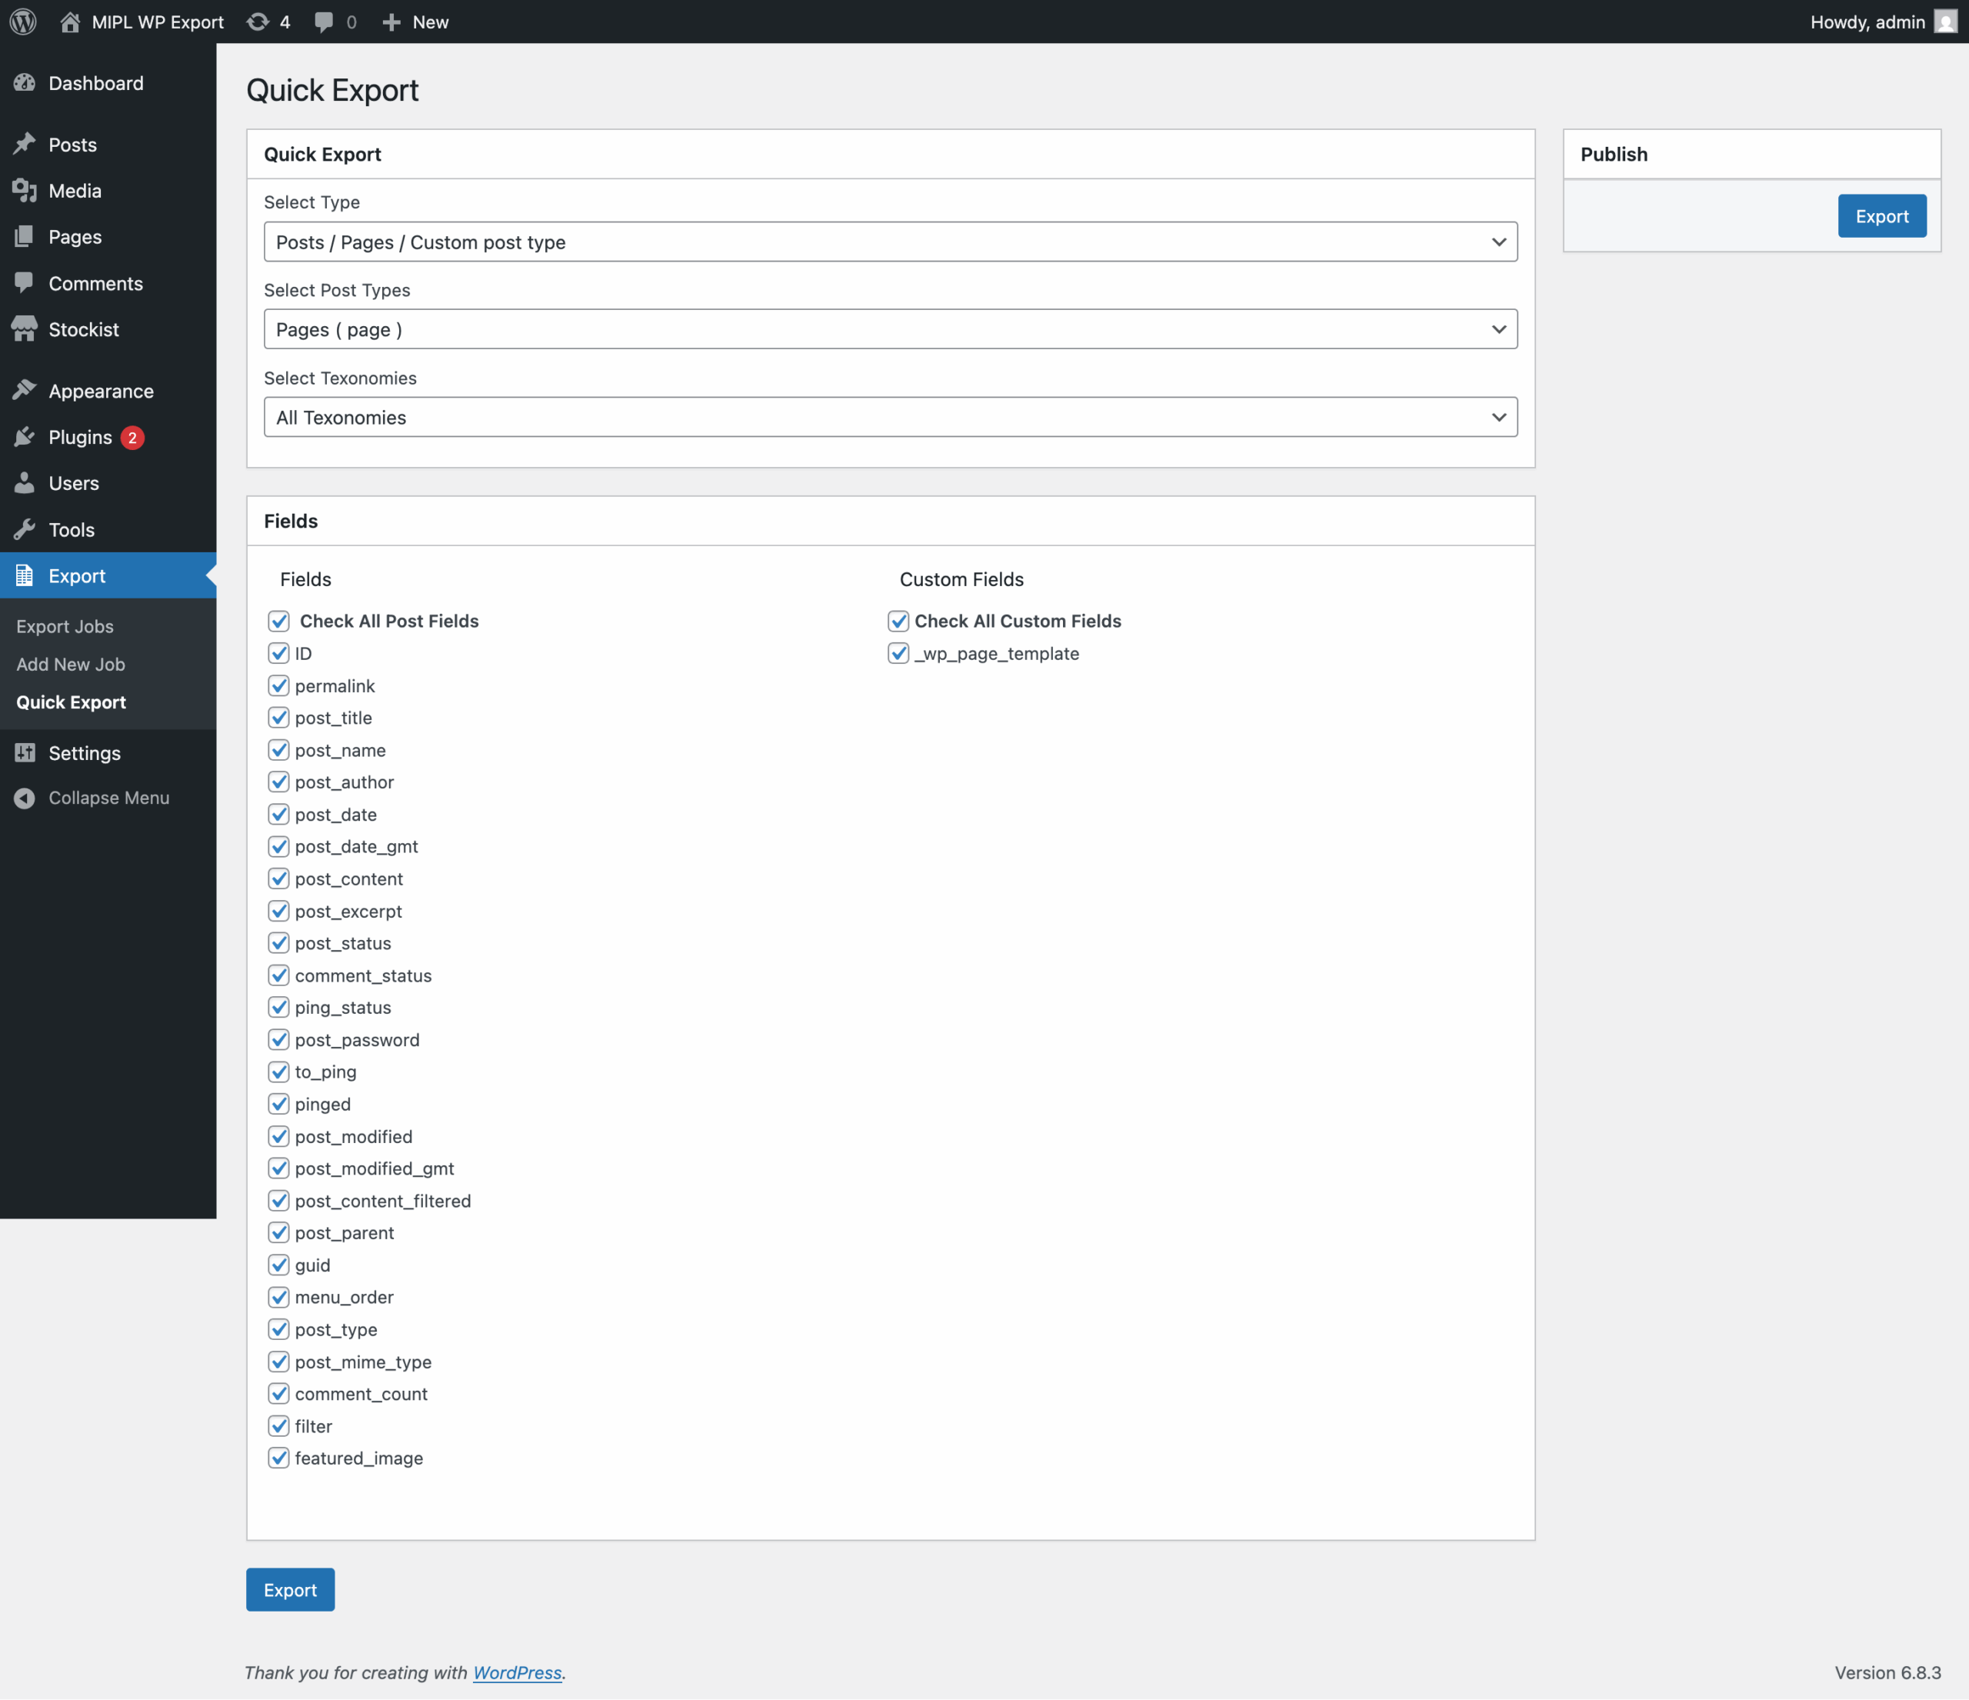The height and width of the screenshot is (1700, 1969).
Task: Expand the Select Post Types dropdown
Action: click(889, 328)
